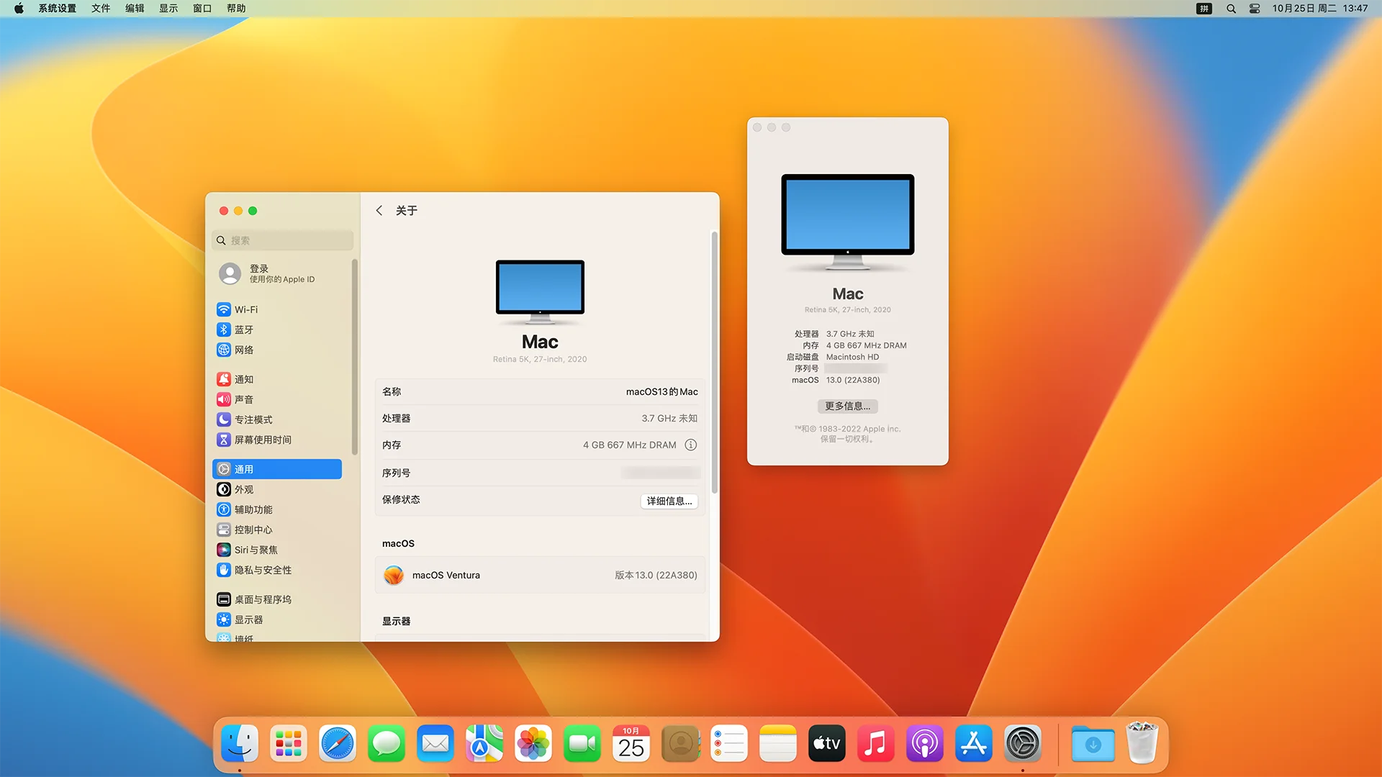Click the 详细信息... warranty button
The image size is (1382, 777).
pyautogui.click(x=669, y=501)
